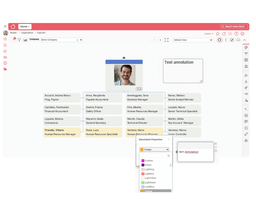Toggle the highlighted settings wheel button

tap(220, 40)
